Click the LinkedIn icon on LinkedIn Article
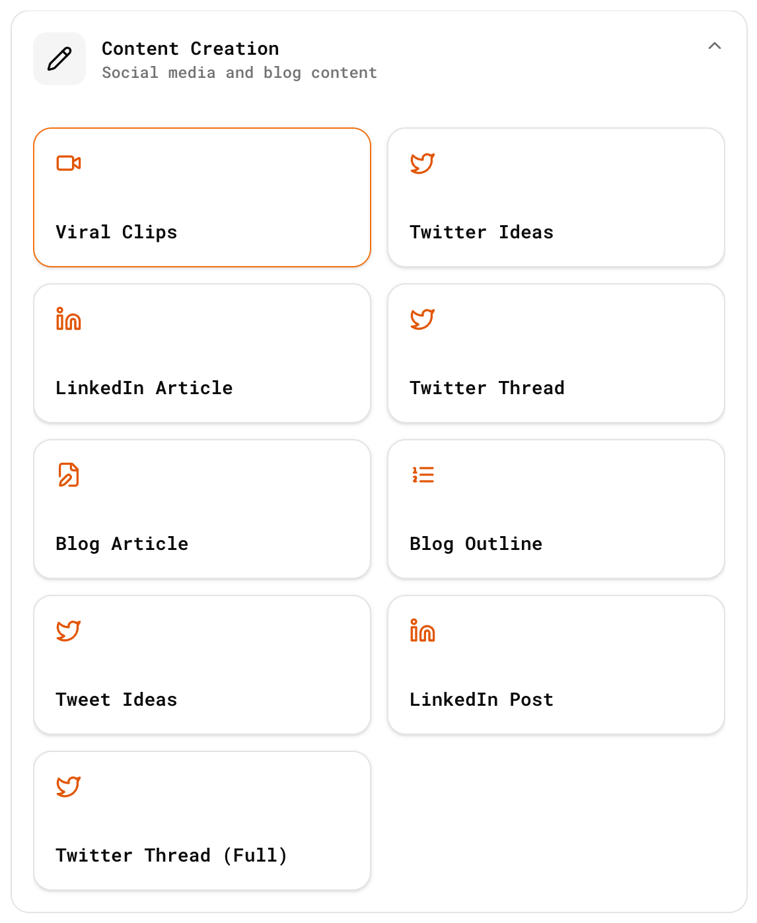Image resolution: width=757 pixels, height=923 pixels. 68,318
